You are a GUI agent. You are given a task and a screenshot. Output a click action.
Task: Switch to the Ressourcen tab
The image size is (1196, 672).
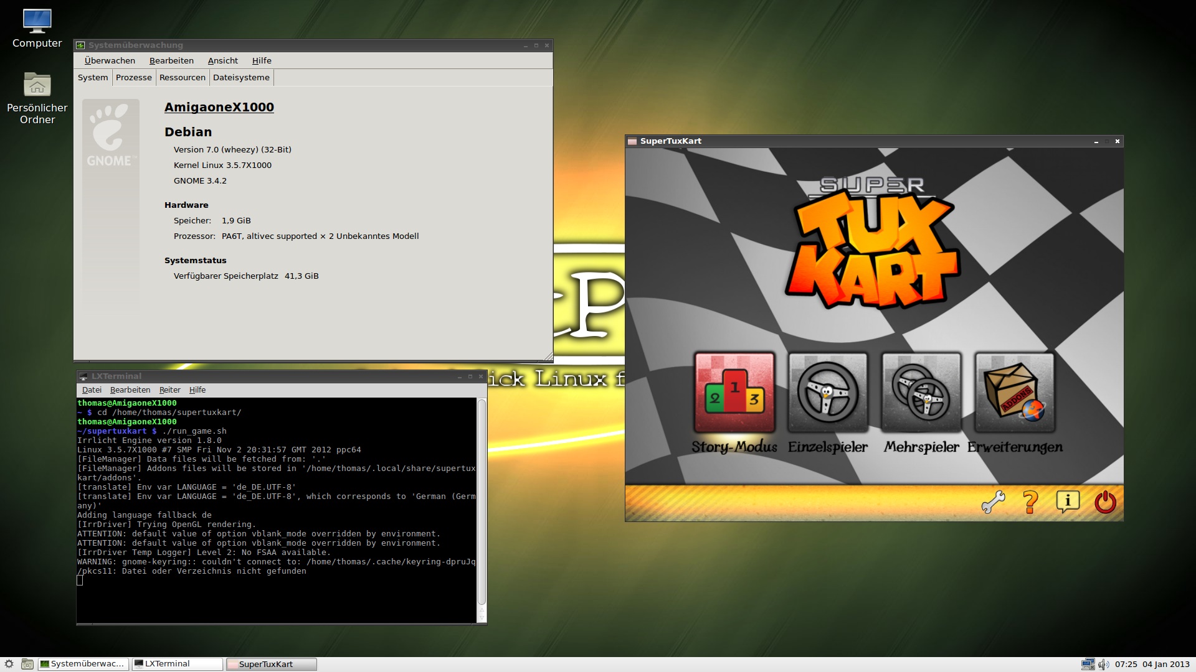coord(183,77)
